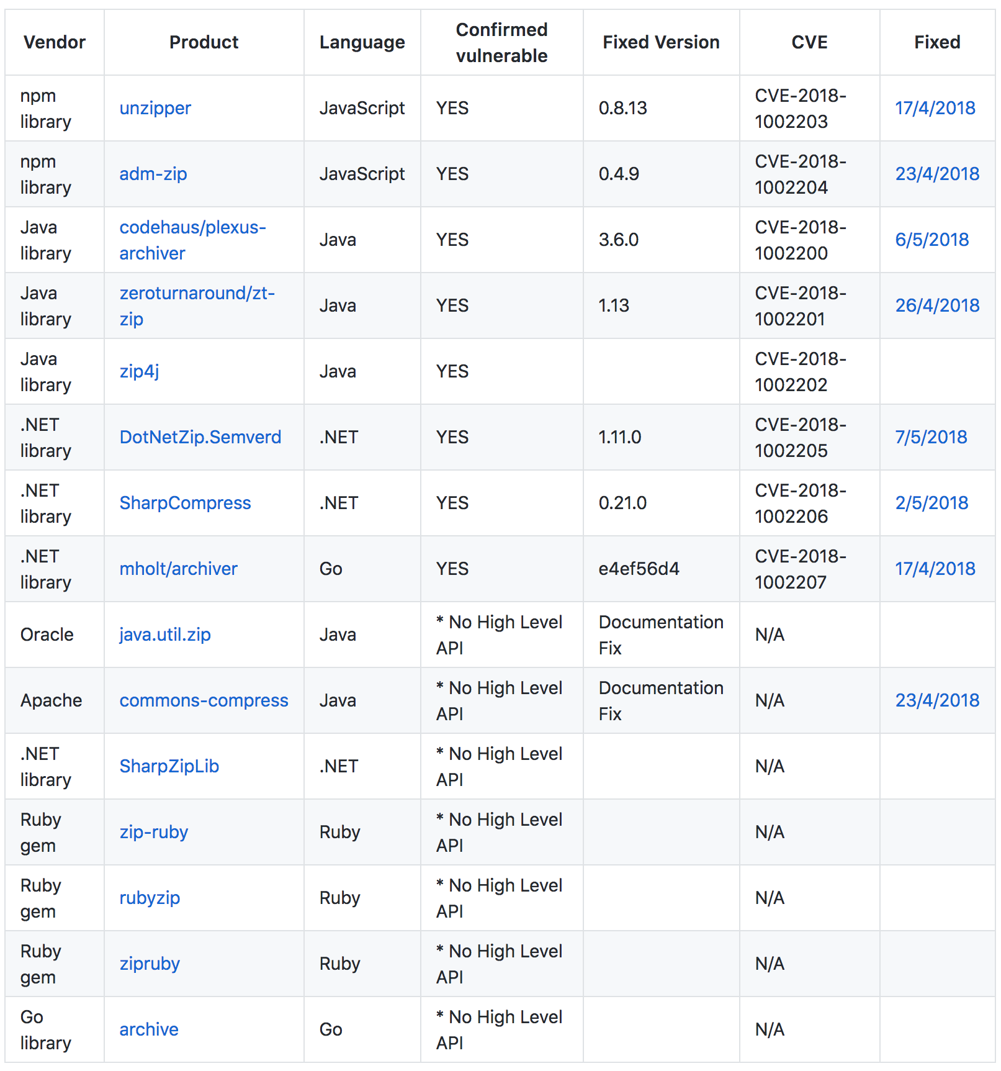Click the 26/4/2018 fixed date link
Image resolution: width=1001 pixels, height=1071 pixels.
coord(937,305)
